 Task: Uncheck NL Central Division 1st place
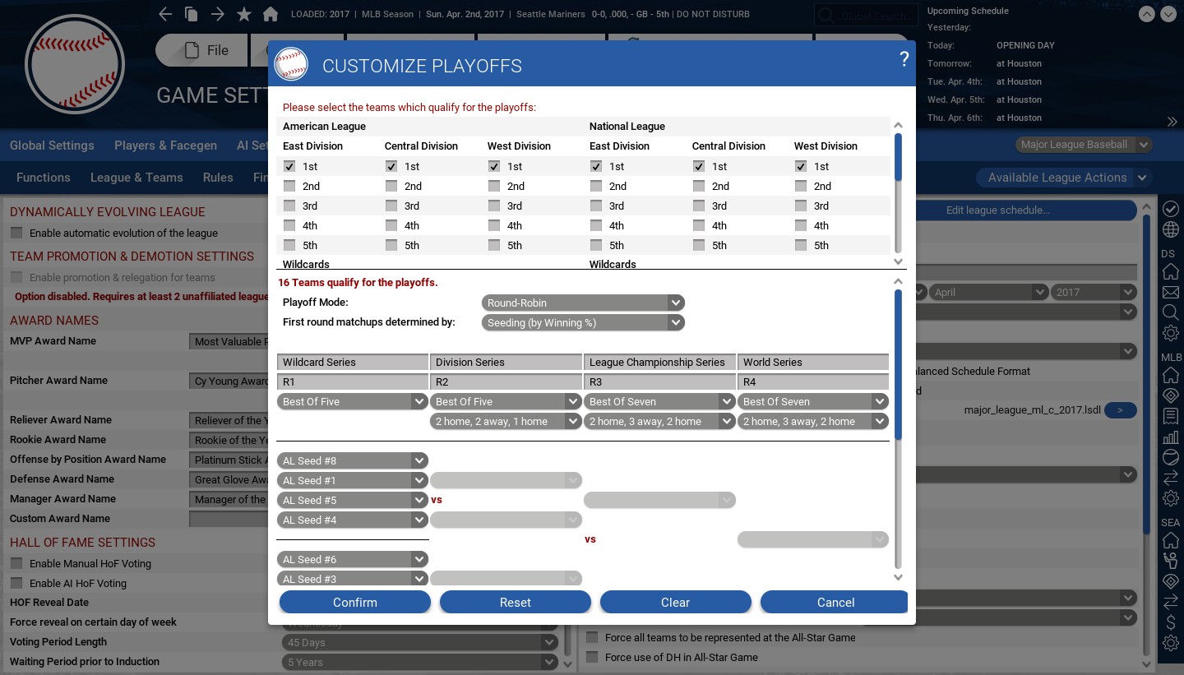point(699,166)
